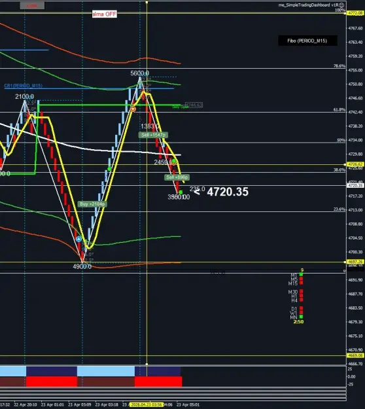Click the 4713.00 price axis value
The height and width of the screenshot is (409, 365).
(355, 210)
